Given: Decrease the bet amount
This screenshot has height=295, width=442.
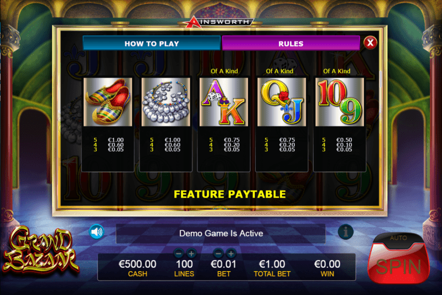Looking at the screenshot, I should point(219,254).
